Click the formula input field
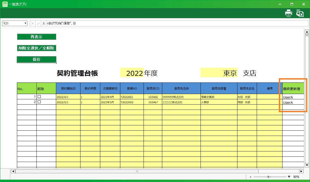The width and height of the screenshot is (310, 182). pos(177,23)
